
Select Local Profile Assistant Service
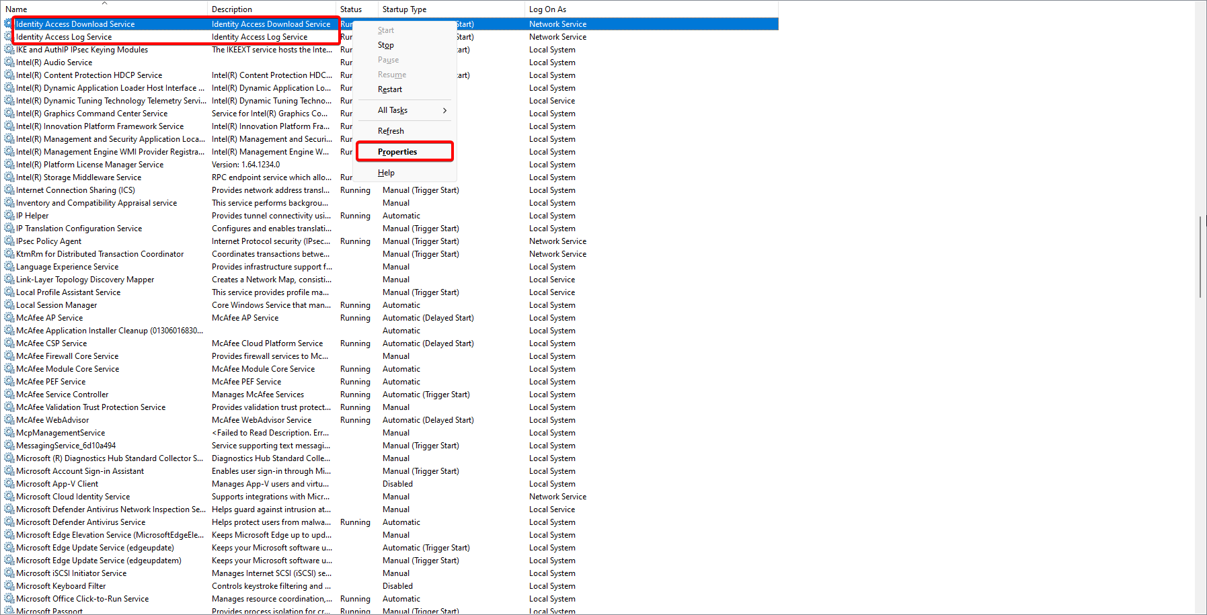coord(68,292)
